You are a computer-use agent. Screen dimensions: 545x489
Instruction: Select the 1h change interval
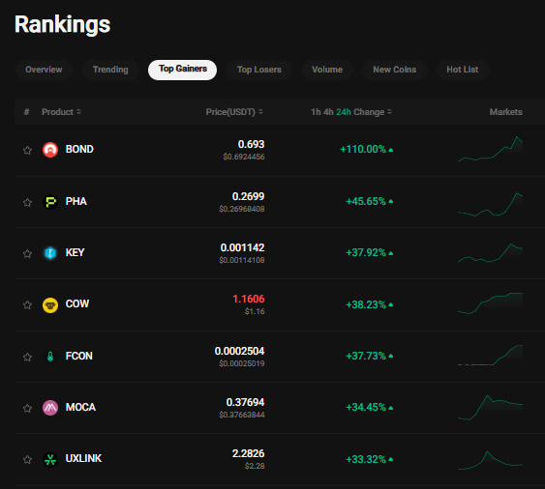pos(316,112)
